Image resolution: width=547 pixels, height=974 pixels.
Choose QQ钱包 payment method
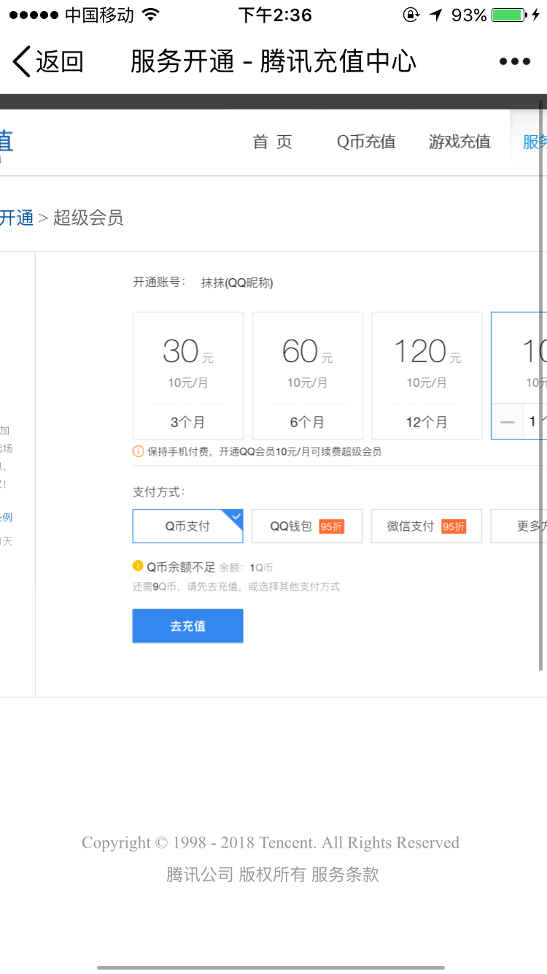click(308, 526)
